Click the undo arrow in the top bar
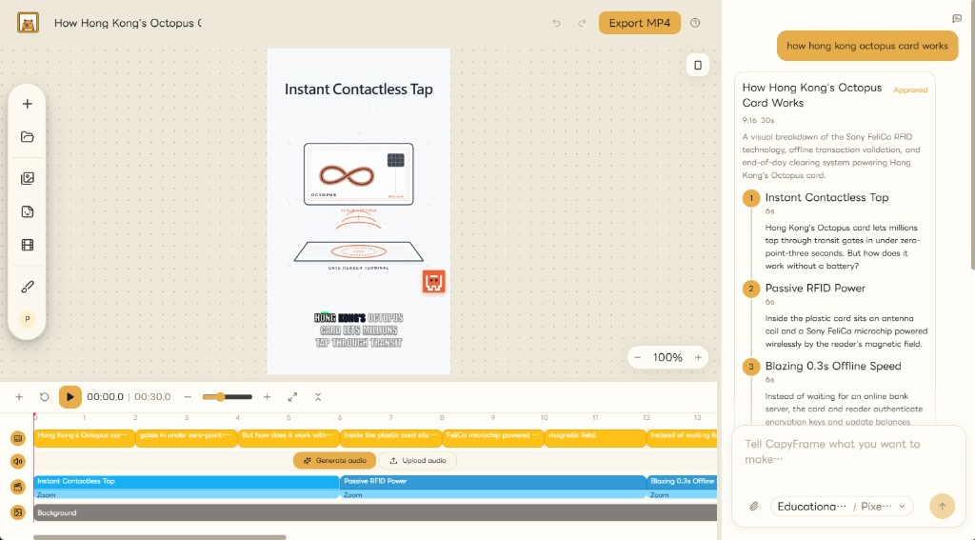This screenshot has width=975, height=540. [556, 23]
